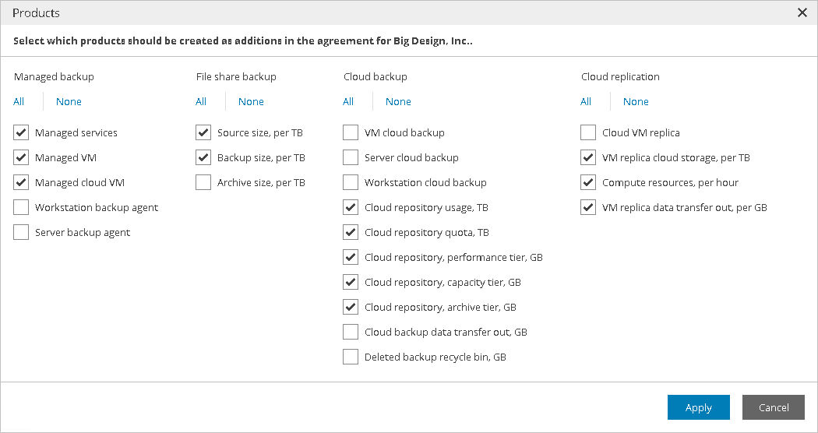Enable the Workstation backup agent checkbox
This screenshot has width=818, height=433.
pyautogui.click(x=21, y=207)
